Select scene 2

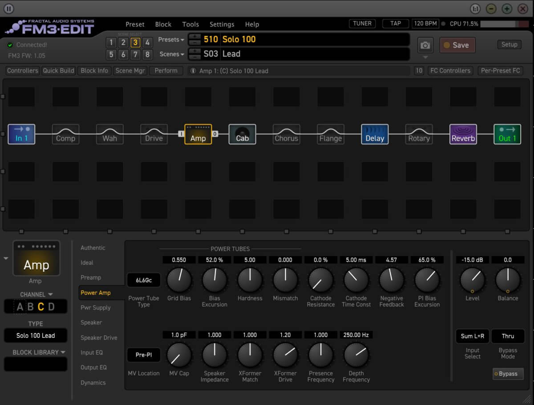pyautogui.click(x=123, y=43)
